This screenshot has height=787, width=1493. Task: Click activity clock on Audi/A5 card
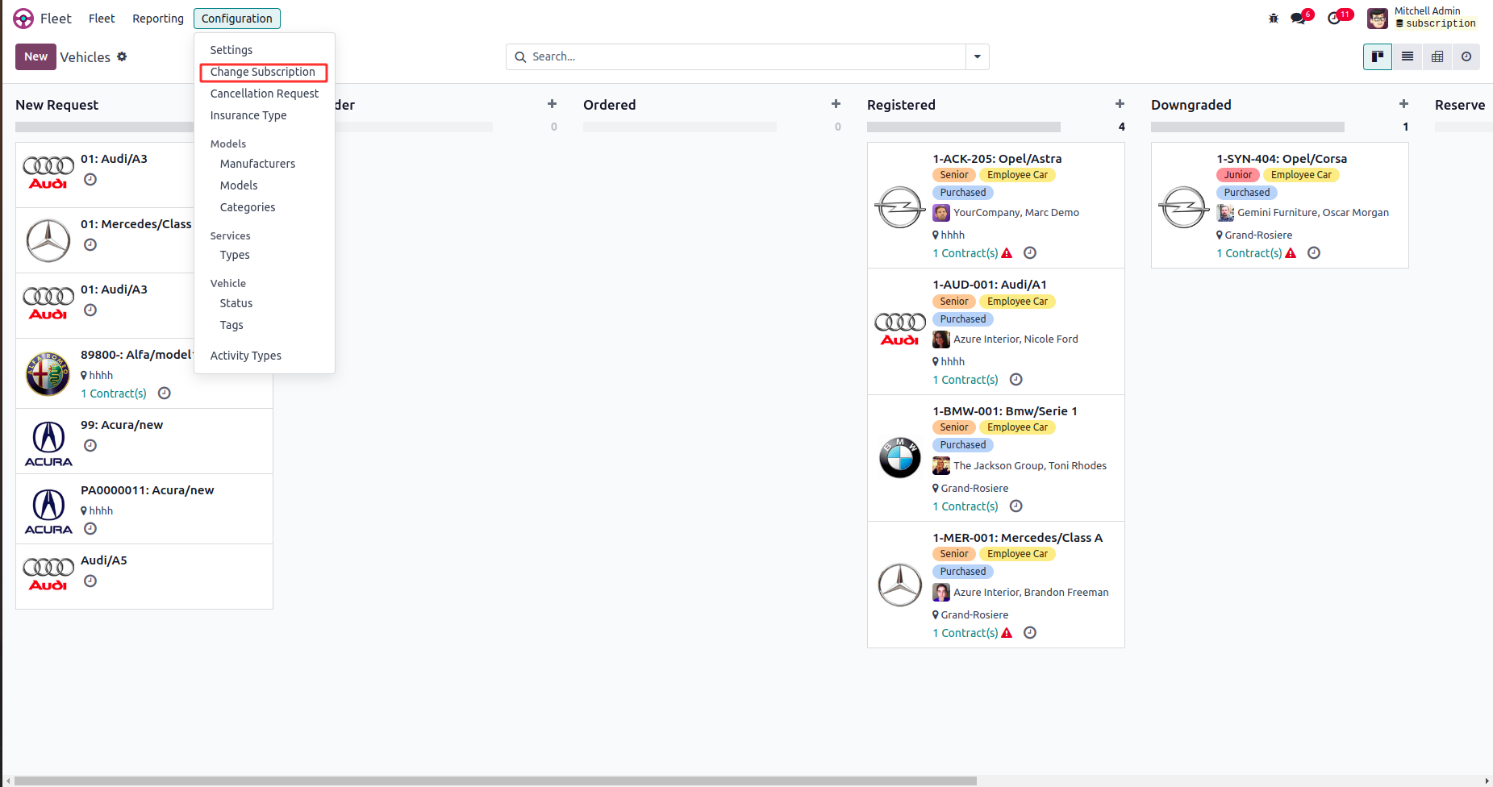90,581
